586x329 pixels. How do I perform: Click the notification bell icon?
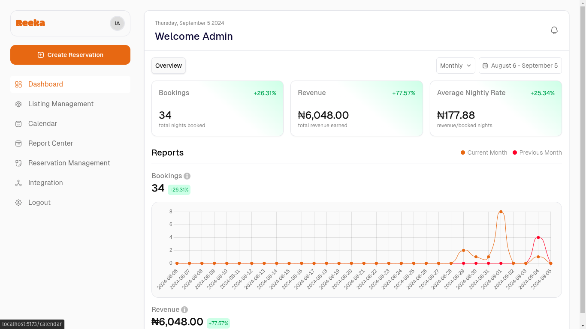coord(554,30)
